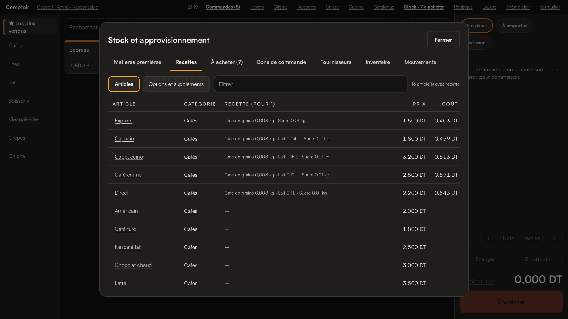Image resolution: width=568 pixels, height=319 pixels.
Task: Click Stock · 7 à acheter link
Action: [424, 7]
